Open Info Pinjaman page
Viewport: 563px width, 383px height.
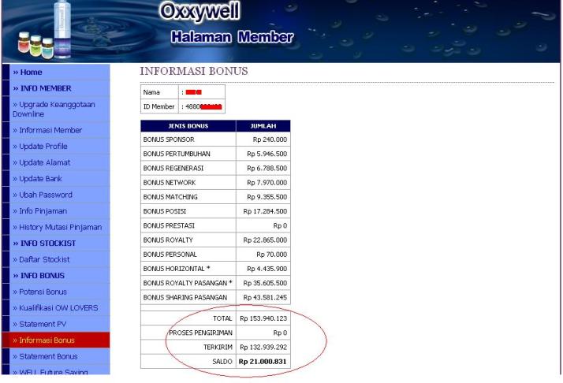[x=40, y=210]
